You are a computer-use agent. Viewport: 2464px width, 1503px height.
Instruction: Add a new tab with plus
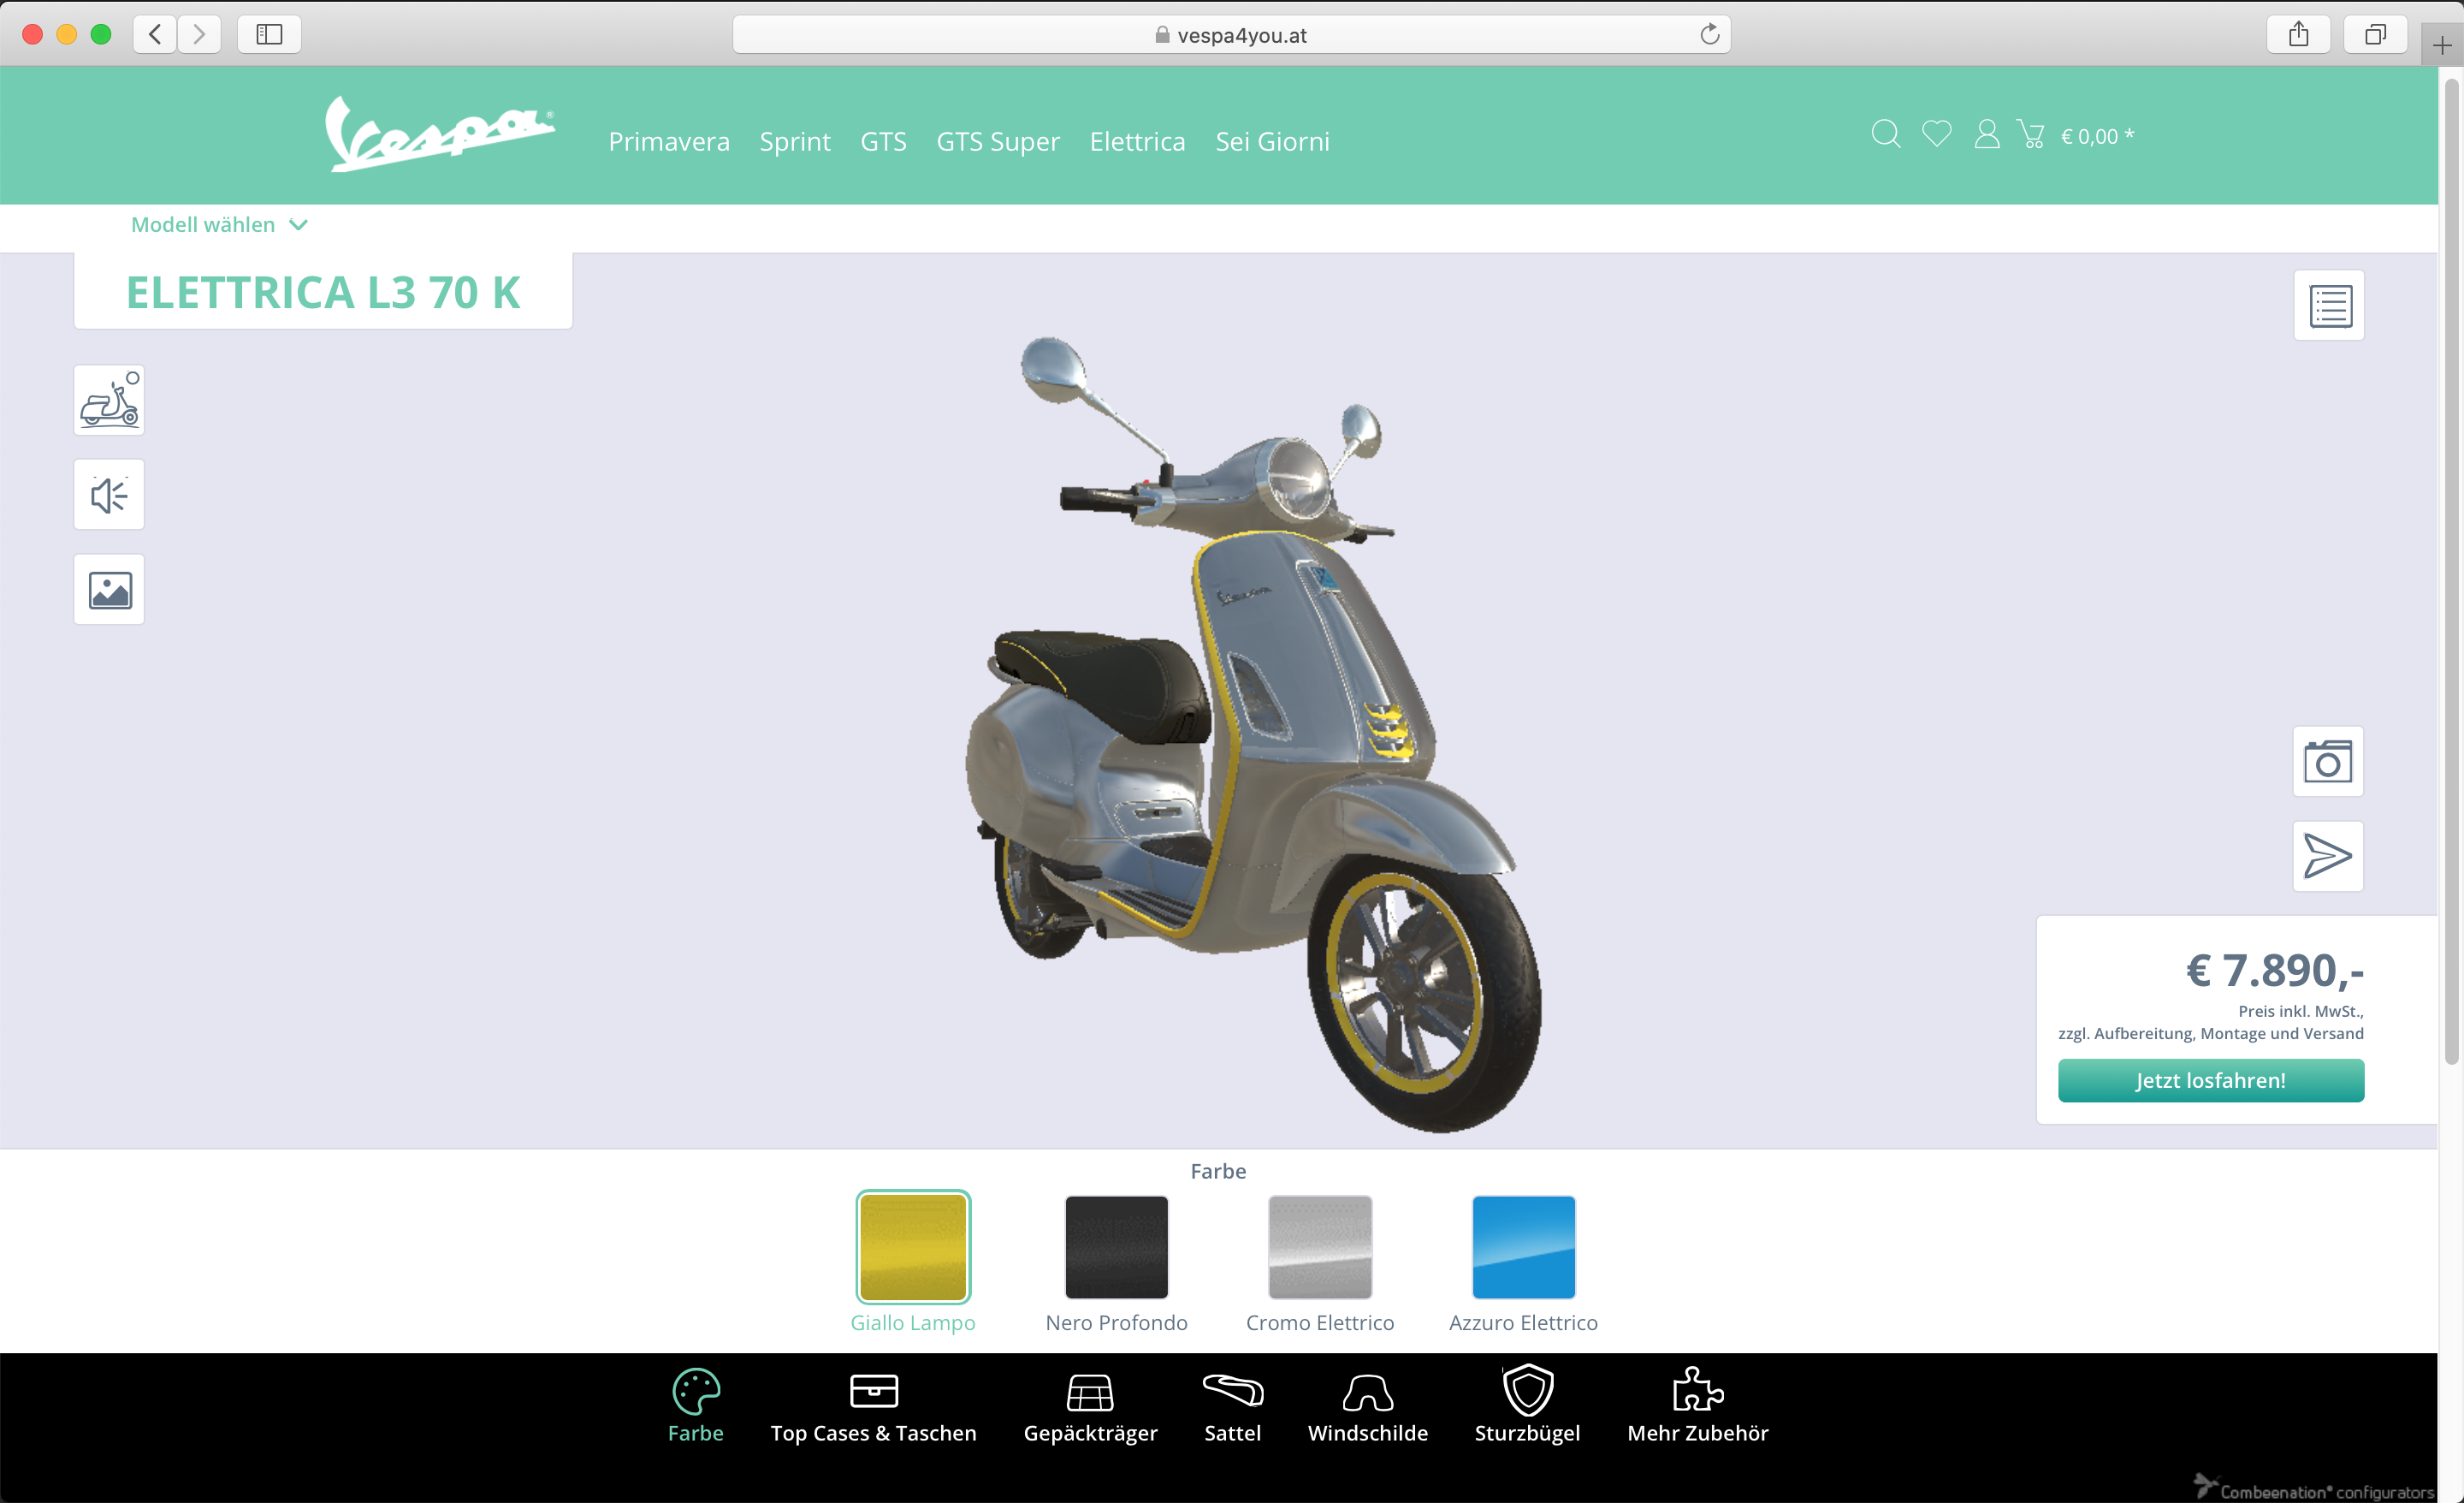click(2442, 45)
